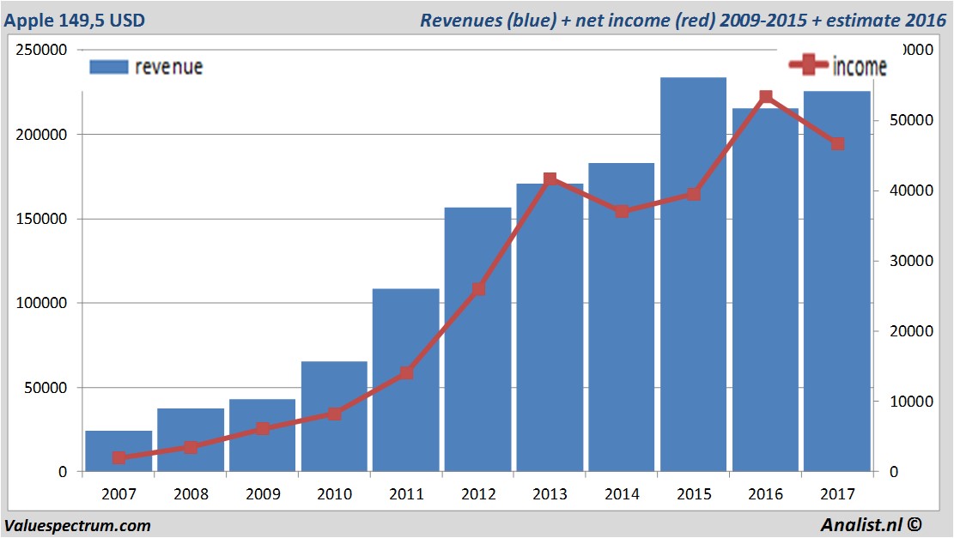The height and width of the screenshot is (538, 954).
Task: Click the 2010 x-axis year label
Action: click(x=335, y=494)
